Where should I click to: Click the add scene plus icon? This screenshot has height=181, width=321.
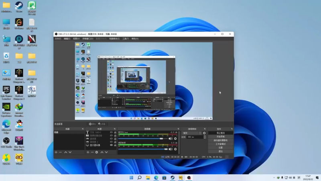coord(56,152)
